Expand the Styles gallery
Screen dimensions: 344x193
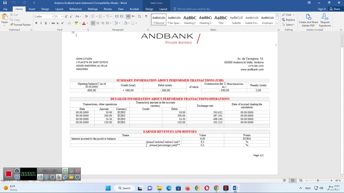point(278,24)
